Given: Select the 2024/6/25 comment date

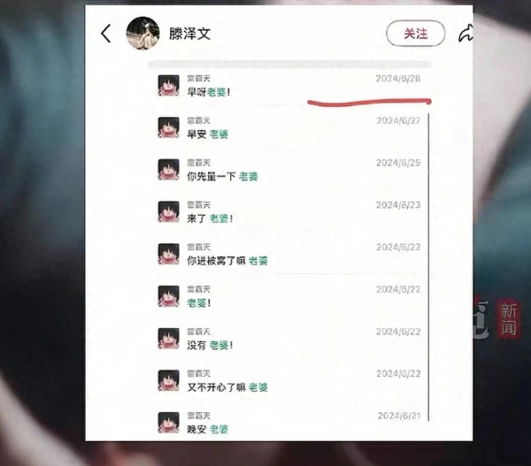Looking at the screenshot, I should click(398, 163).
